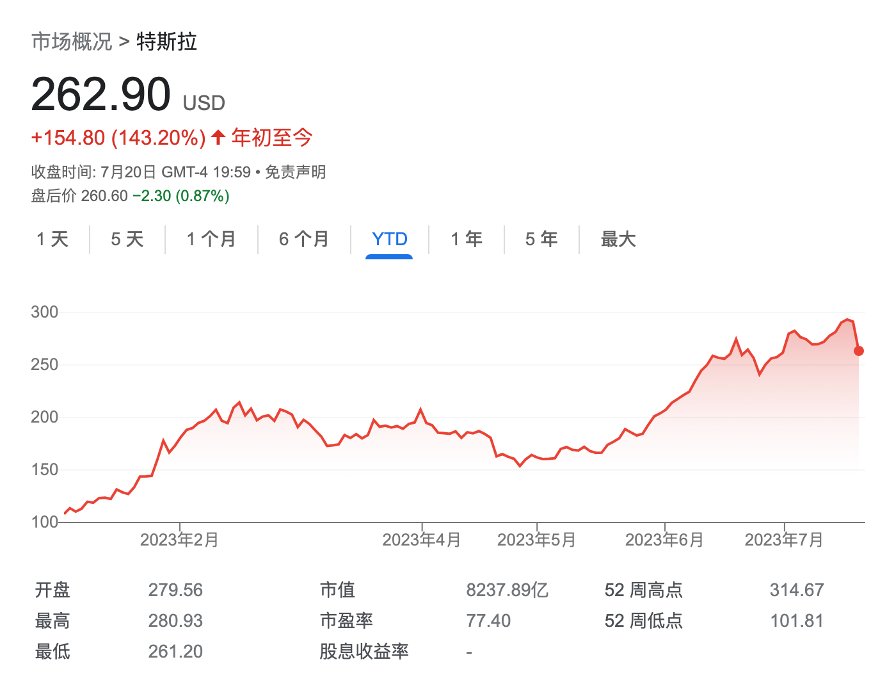Click the 盘后价 260.60 after-hours price

coord(79,196)
